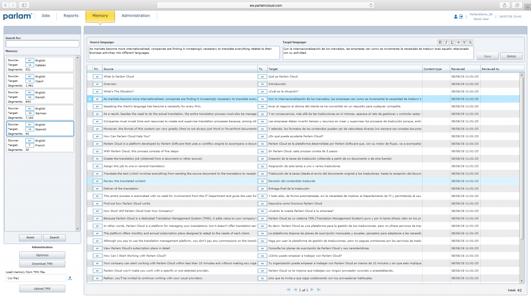
Task: Open the user profile icon
Action: [x=455, y=17]
